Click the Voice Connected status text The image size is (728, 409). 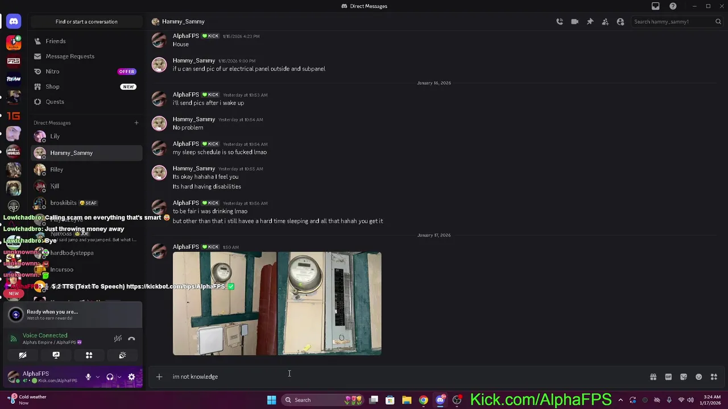[45, 335]
